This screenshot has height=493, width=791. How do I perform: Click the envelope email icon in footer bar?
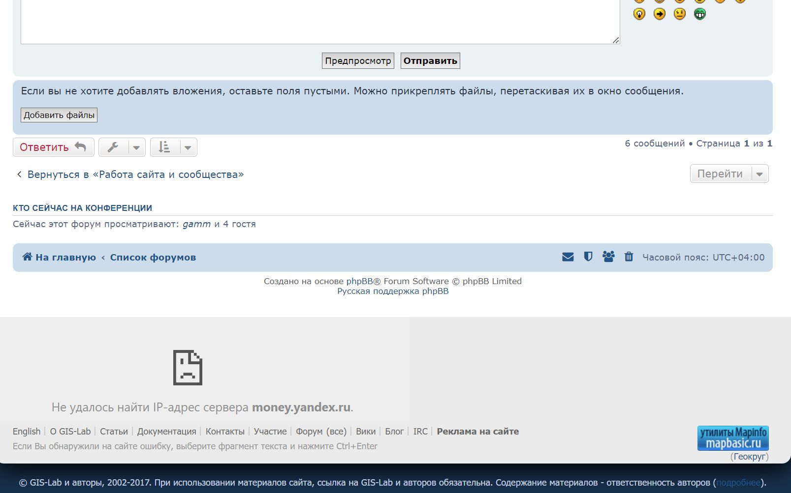(x=568, y=257)
